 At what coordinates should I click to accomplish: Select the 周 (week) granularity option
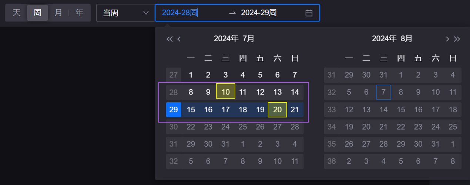point(37,13)
